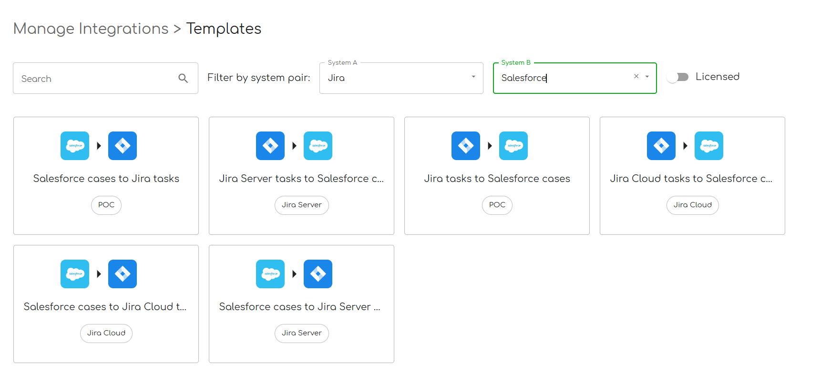Screen dimensions: 831x374
Task: Click arrow icon in 'Salesforce cases to Jira Cloud' card
Action: (99, 274)
